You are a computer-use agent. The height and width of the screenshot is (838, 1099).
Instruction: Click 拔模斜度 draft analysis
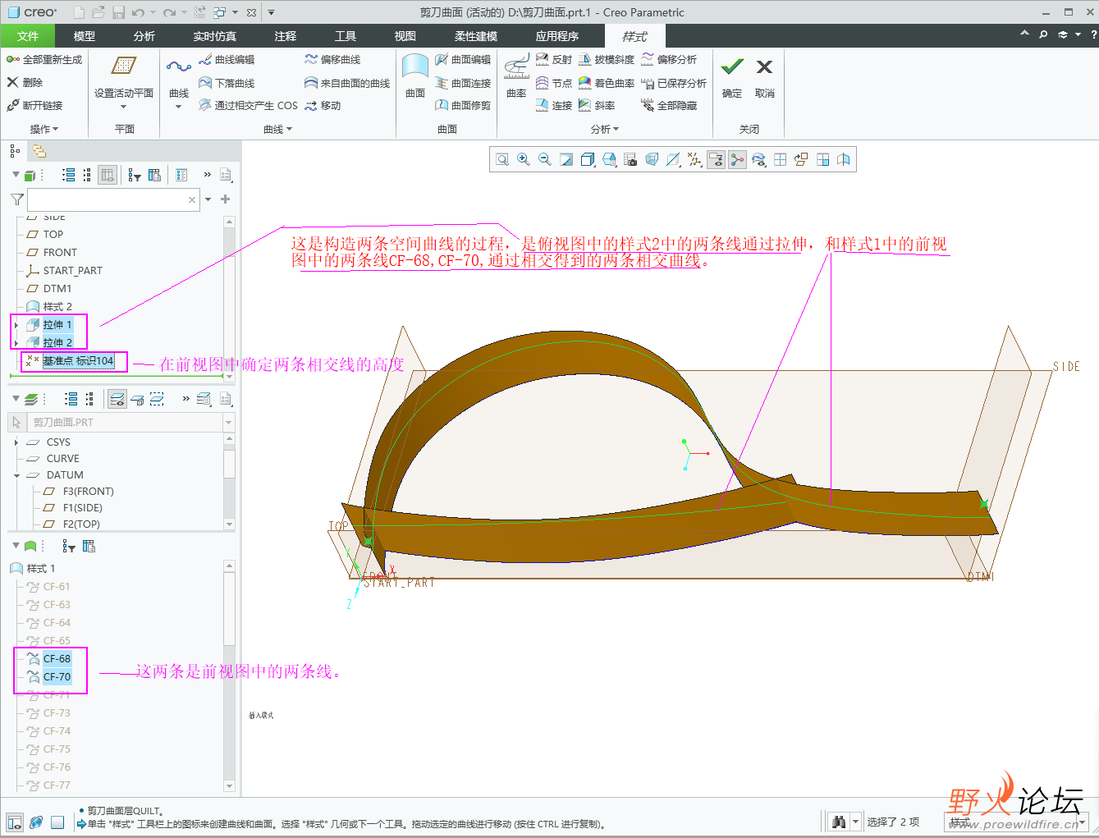[x=607, y=60]
